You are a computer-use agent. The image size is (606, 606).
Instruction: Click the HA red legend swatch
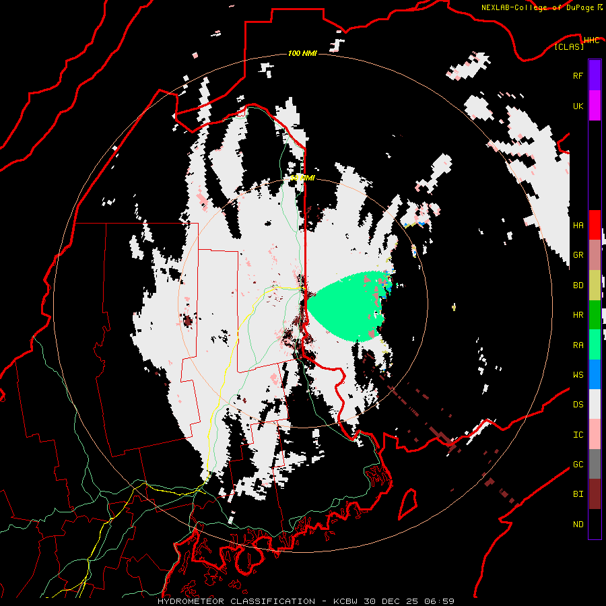[x=595, y=225]
